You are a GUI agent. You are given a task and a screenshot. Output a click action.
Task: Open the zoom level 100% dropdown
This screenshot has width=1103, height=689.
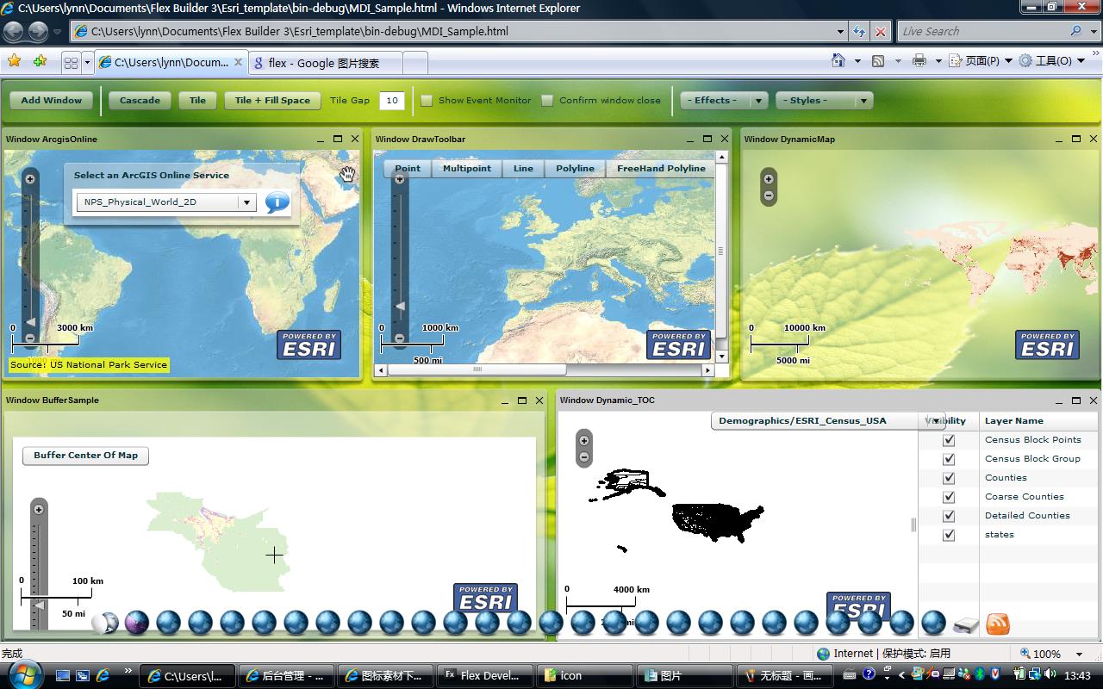pos(1079,654)
